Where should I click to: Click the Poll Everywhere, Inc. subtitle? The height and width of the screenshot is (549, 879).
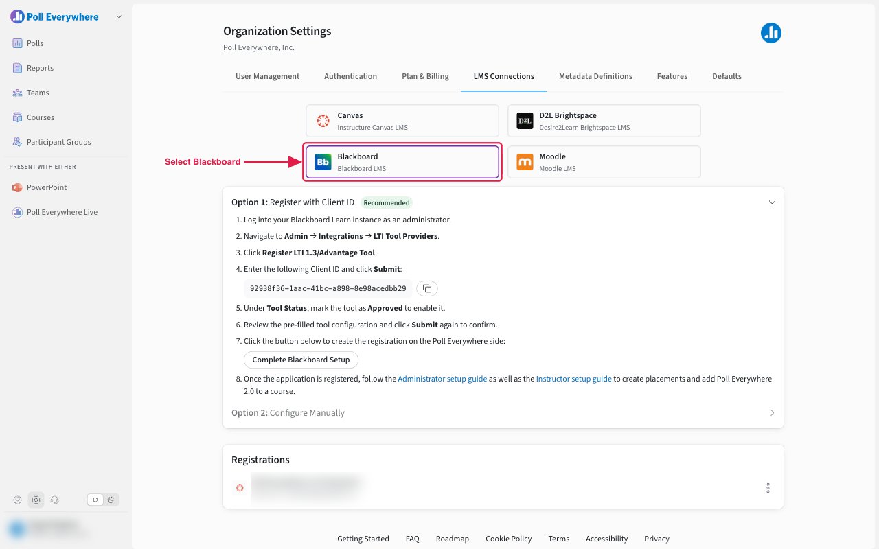click(259, 47)
